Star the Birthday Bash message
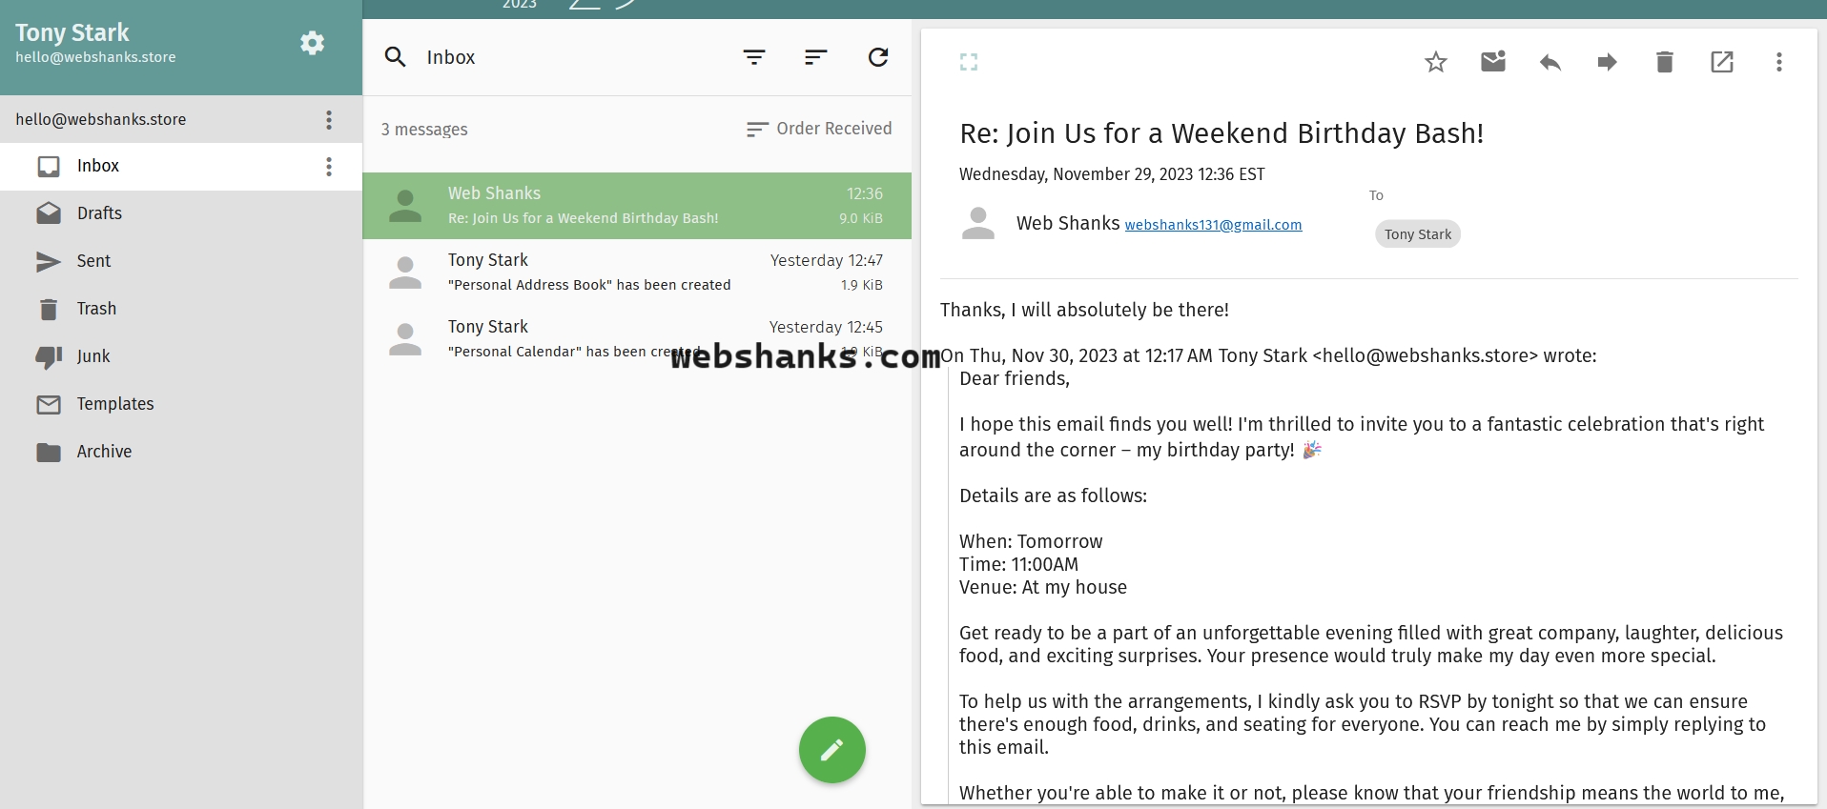 1435,63
